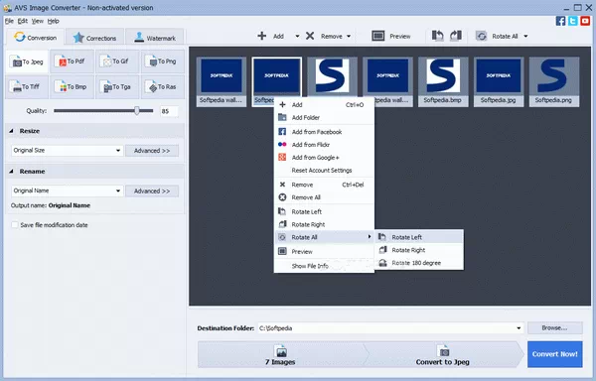Click the Remove toolbar button
Viewport: 596px width, 381px height.
[324, 36]
